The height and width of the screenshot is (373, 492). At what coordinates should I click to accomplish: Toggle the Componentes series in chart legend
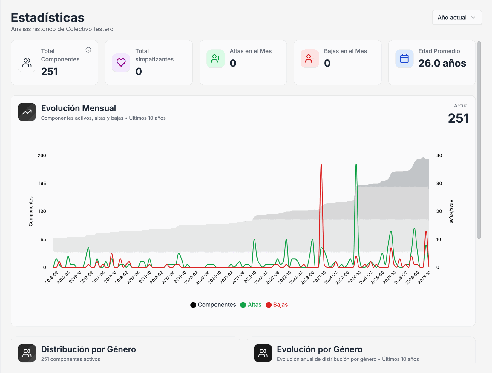pyautogui.click(x=213, y=305)
